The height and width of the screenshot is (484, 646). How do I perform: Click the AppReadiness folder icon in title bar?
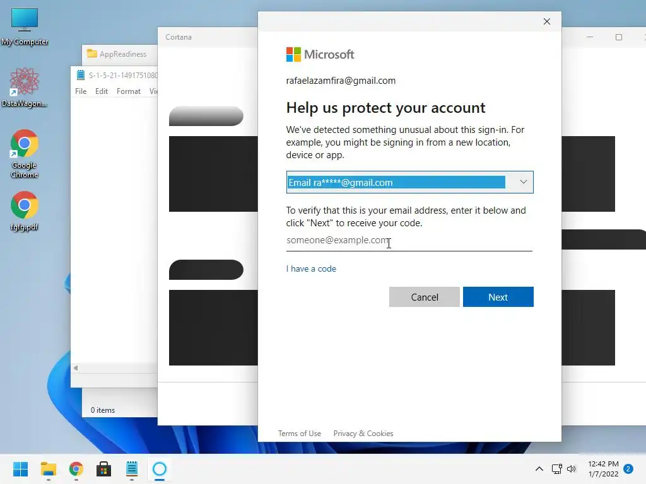tap(92, 54)
